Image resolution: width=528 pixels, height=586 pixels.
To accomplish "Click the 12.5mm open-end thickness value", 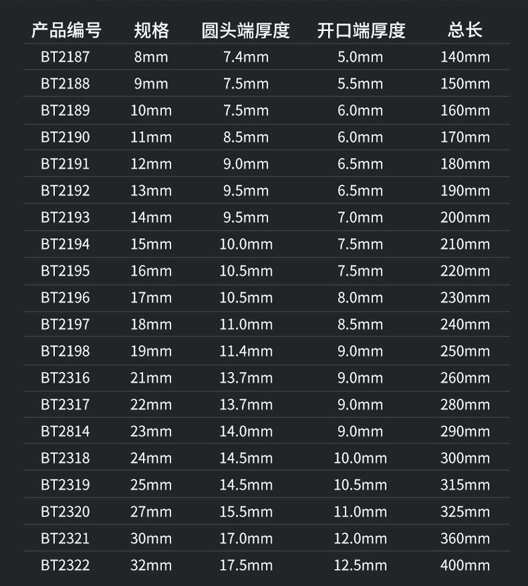I will pos(360,565).
